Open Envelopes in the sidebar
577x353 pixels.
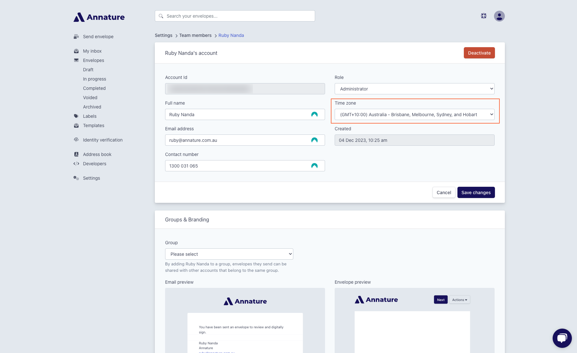point(94,60)
